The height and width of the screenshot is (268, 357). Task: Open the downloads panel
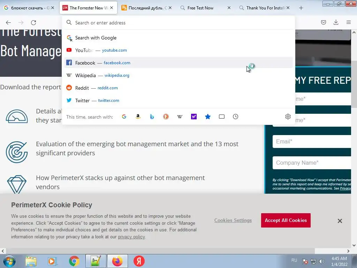click(x=336, y=22)
